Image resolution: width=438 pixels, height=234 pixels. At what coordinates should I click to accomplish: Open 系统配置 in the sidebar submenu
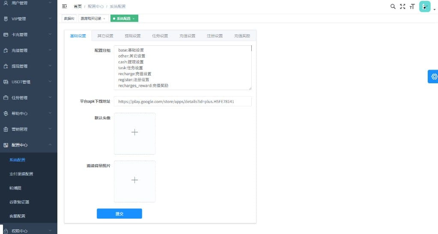[x=17, y=160]
